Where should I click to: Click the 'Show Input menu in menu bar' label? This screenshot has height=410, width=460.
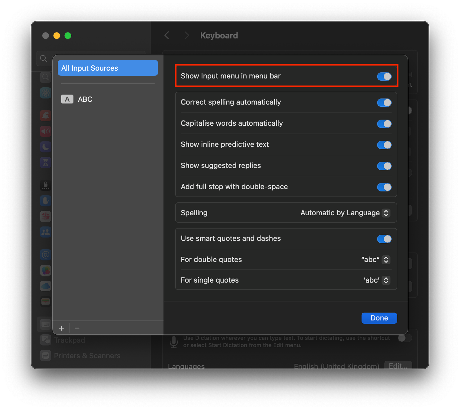231,76
